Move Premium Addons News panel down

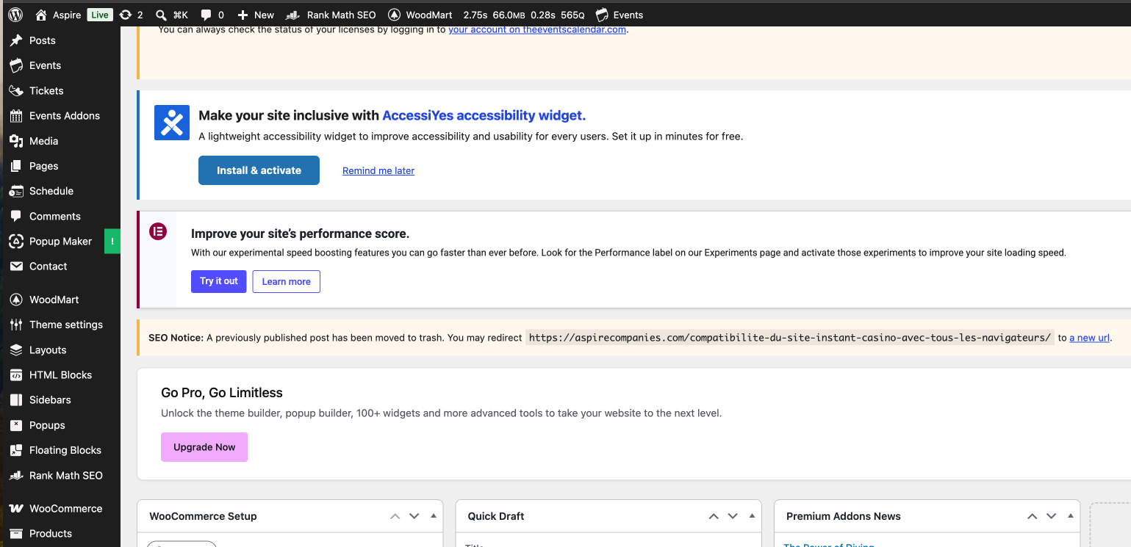point(1052,516)
